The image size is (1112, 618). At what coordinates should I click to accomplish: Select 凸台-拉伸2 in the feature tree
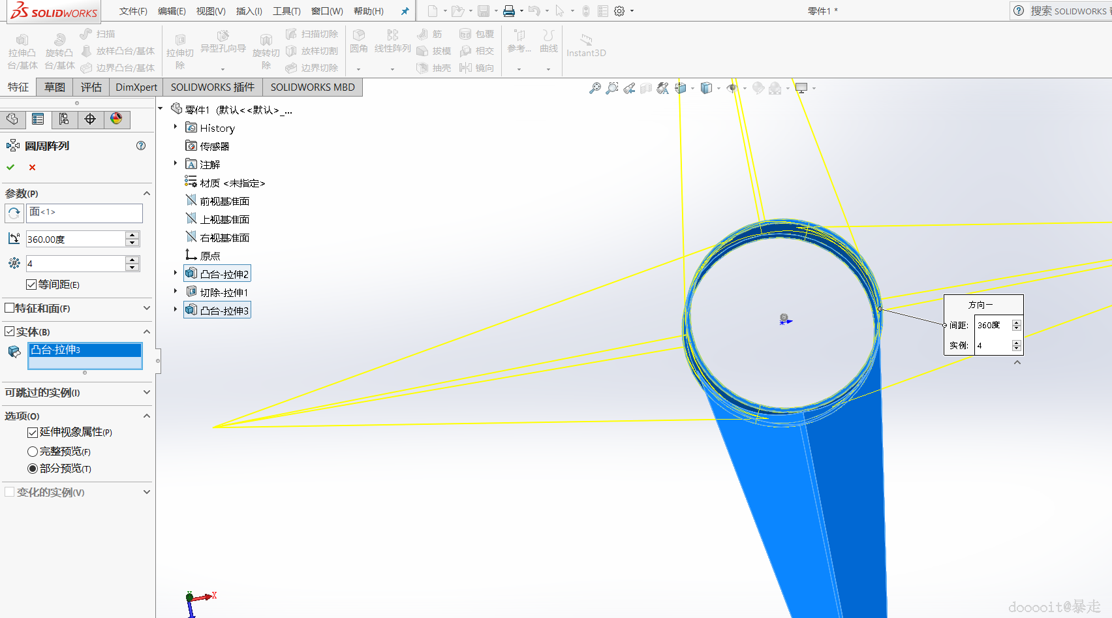click(x=224, y=274)
